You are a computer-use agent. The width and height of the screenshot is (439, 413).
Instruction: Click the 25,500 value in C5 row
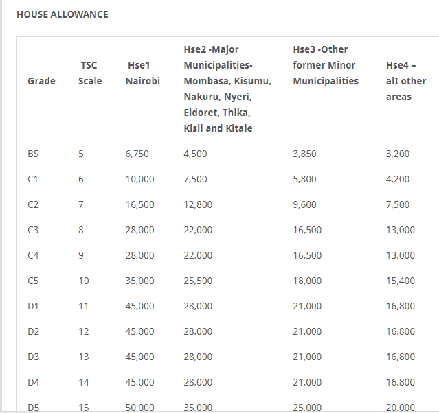pyautogui.click(x=198, y=281)
